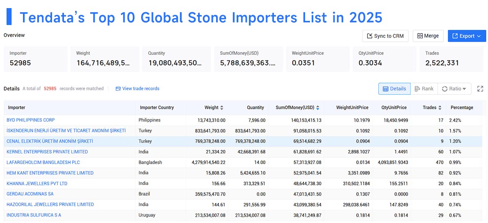This screenshot has width=488, height=223.
Task: Open the View trade records link
Action: (137, 88)
